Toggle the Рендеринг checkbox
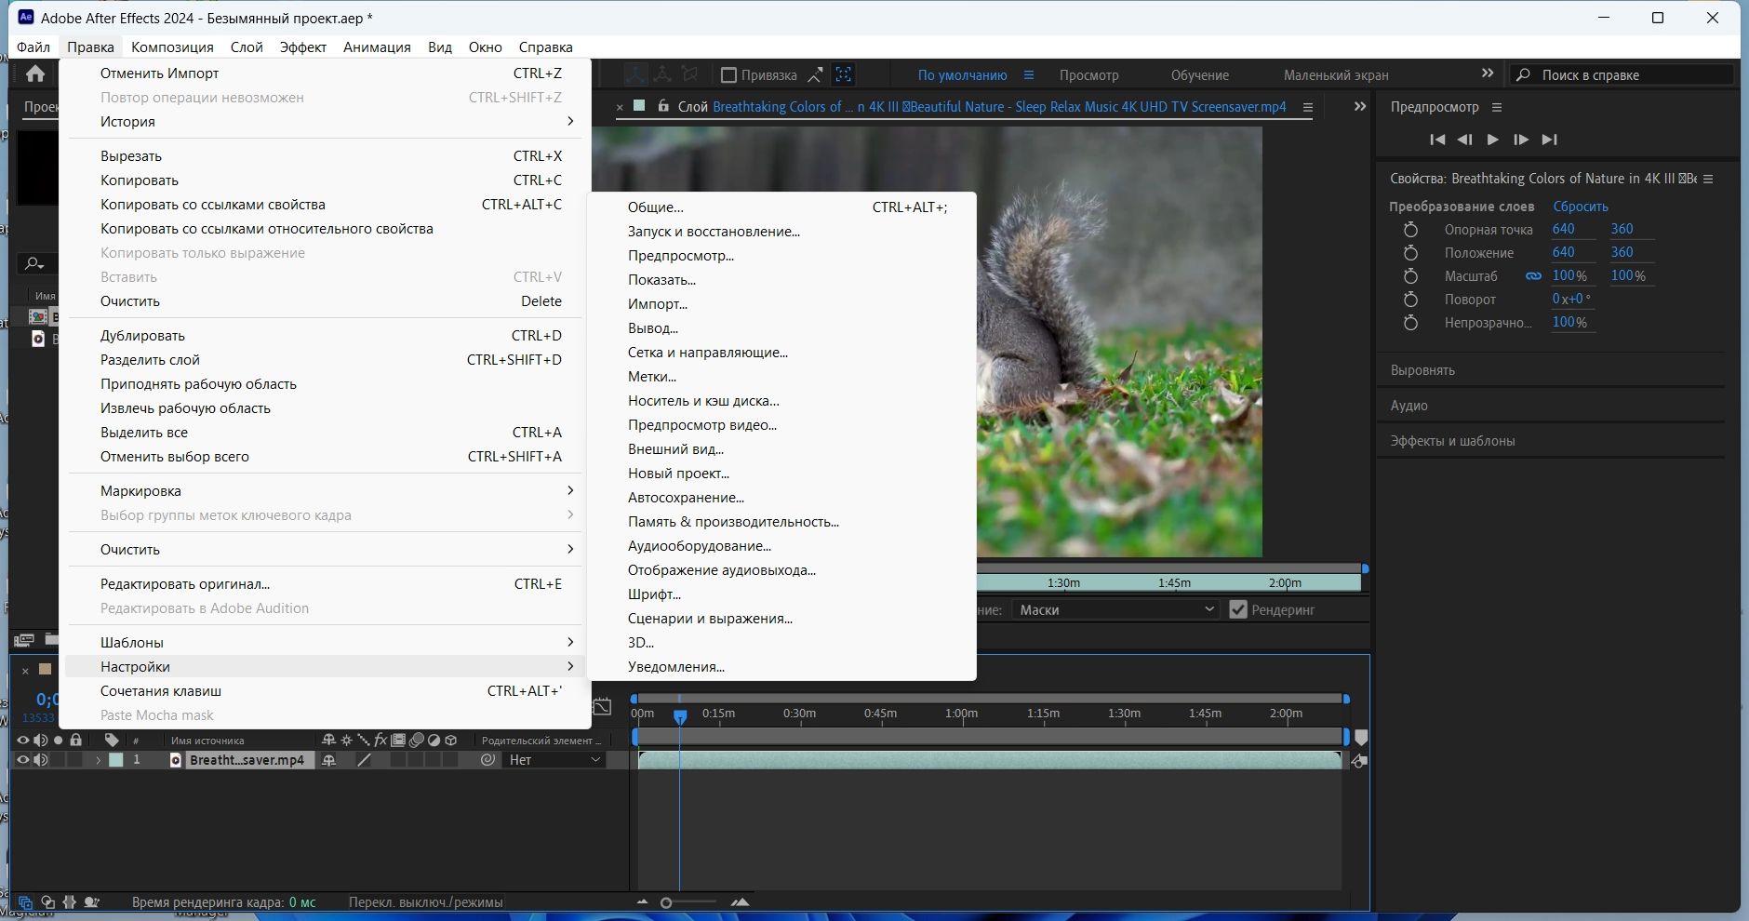Viewport: 1749px width, 921px height. tap(1238, 609)
